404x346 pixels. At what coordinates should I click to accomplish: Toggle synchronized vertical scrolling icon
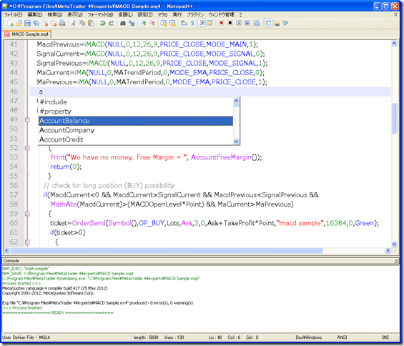click(164, 24)
